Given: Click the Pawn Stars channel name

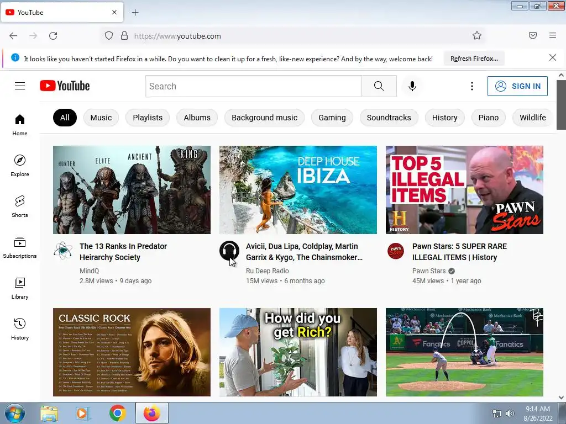Looking at the screenshot, I should 429,271.
